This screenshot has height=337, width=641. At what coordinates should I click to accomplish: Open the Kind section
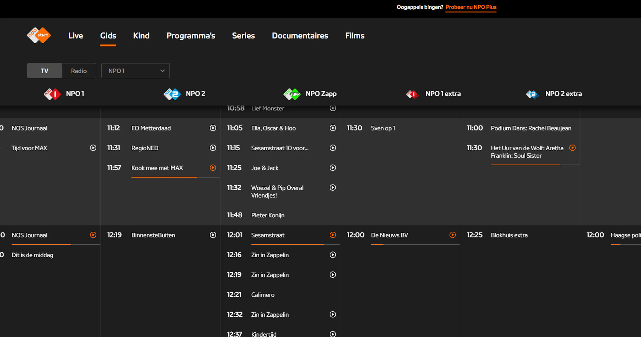coord(141,36)
